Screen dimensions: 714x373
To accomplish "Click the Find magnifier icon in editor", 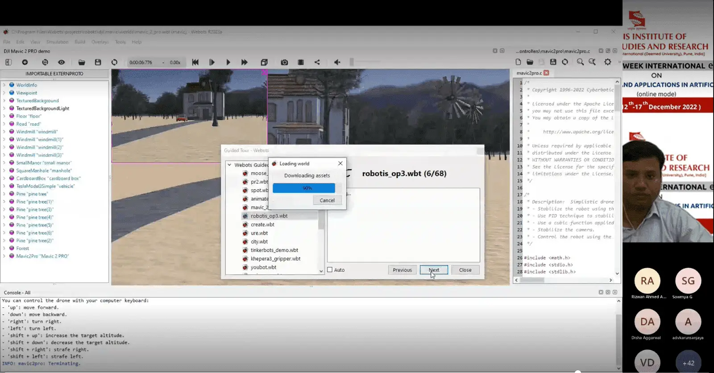I will (580, 62).
